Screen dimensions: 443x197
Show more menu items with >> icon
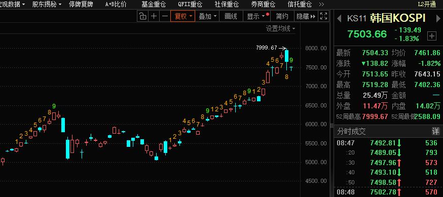tap(321, 4)
